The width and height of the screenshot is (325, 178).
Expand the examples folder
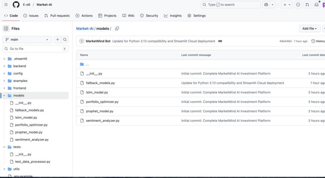(4, 81)
